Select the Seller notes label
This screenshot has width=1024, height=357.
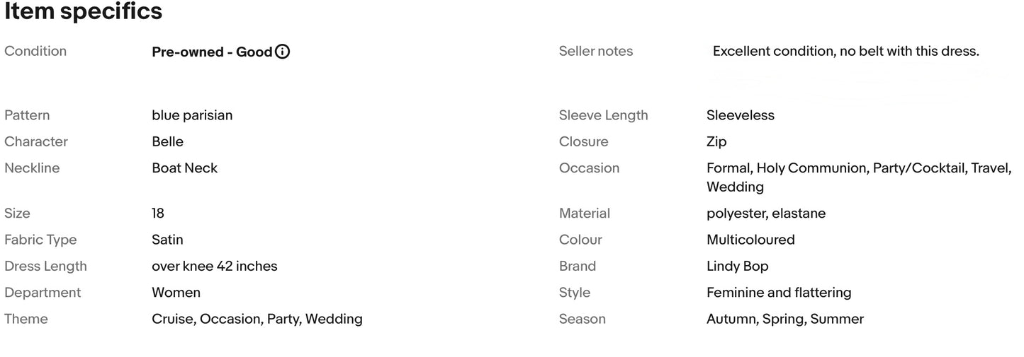tap(595, 52)
